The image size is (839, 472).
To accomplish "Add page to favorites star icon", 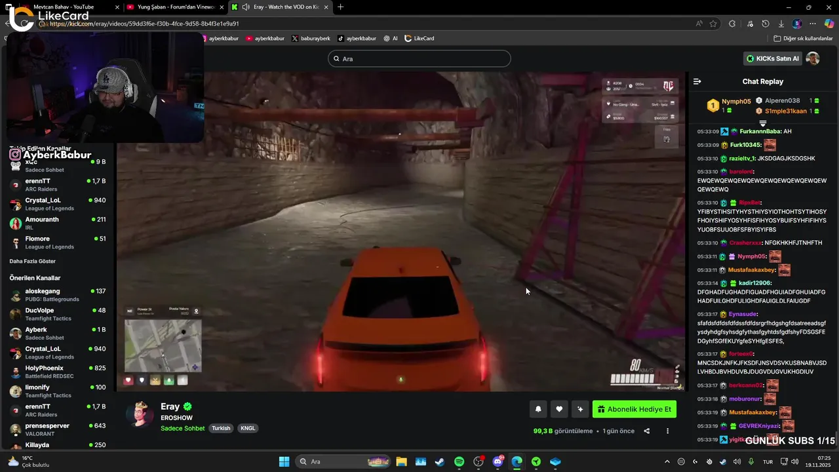I will coord(713,24).
